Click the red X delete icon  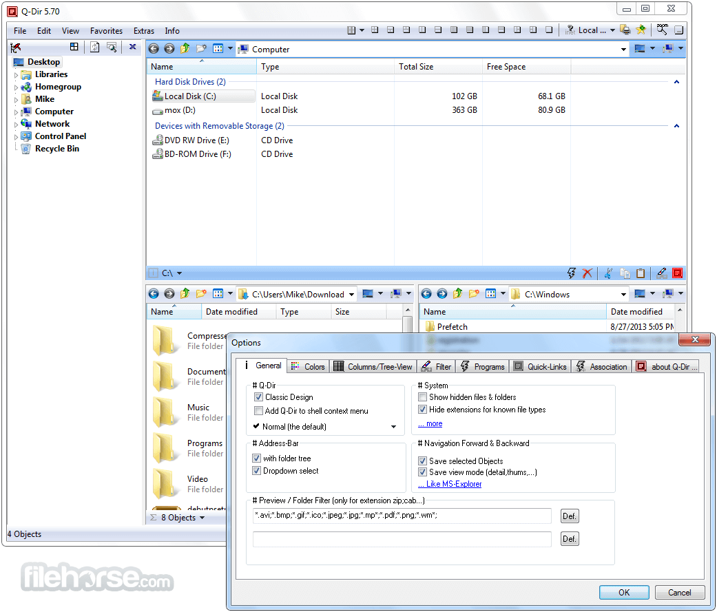(588, 273)
